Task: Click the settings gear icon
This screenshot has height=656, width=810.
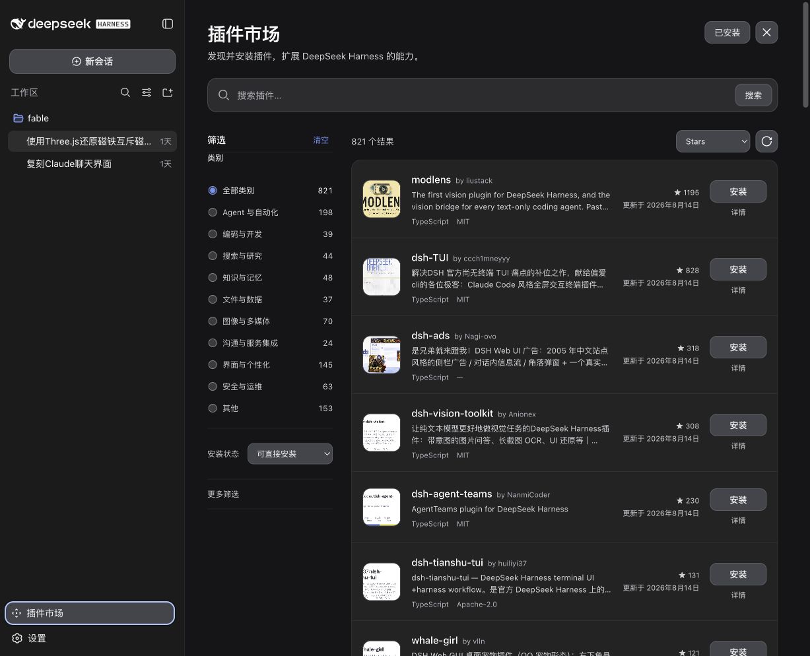Action: pyautogui.click(x=17, y=638)
